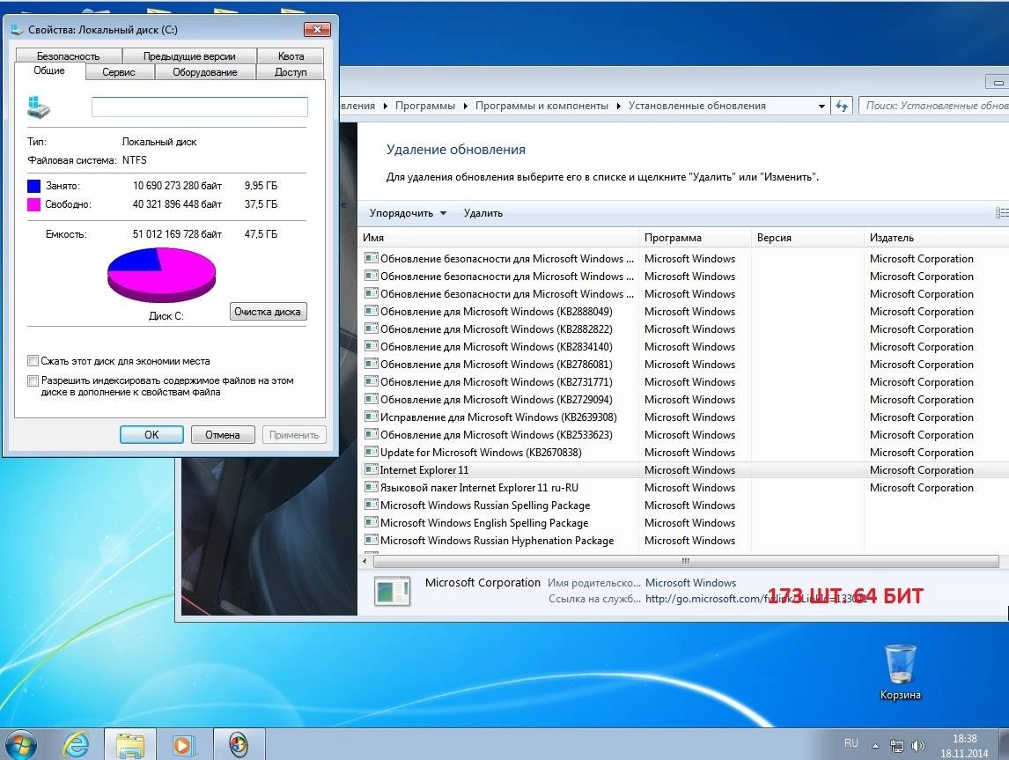The height and width of the screenshot is (760, 1009).
Task: Sort by the Имя column header
Action: click(498, 238)
